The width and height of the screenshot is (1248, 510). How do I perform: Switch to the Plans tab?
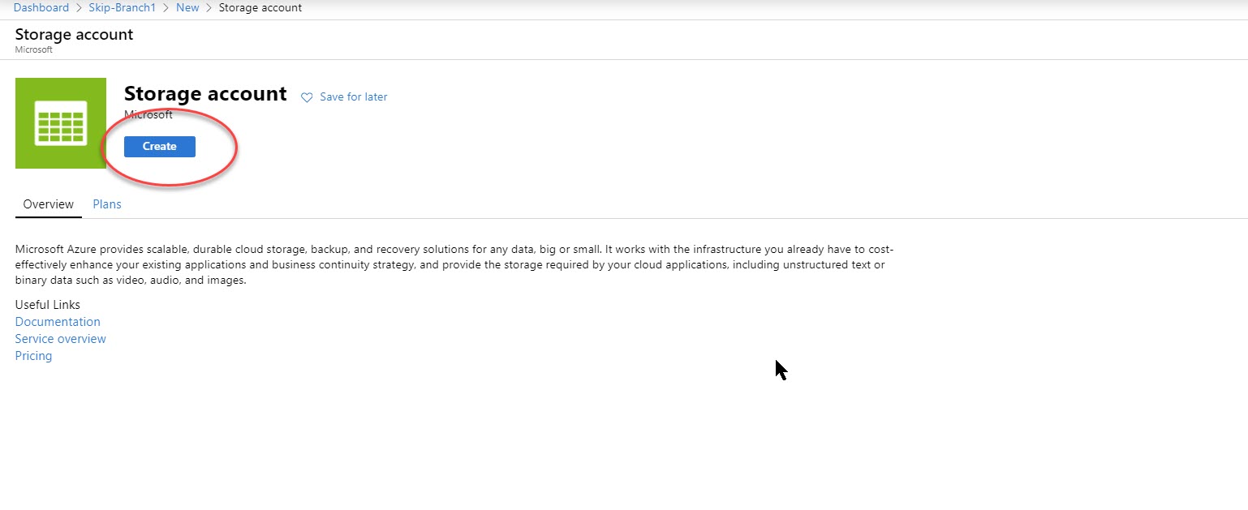pos(107,204)
